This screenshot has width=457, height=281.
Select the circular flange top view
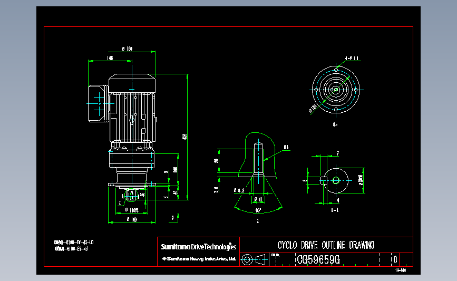tap(336, 90)
